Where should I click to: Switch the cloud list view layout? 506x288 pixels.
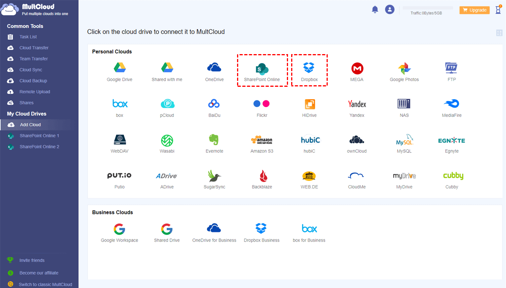(x=499, y=33)
